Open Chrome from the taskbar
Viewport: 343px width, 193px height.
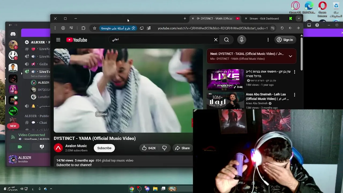[x=132, y=189]
